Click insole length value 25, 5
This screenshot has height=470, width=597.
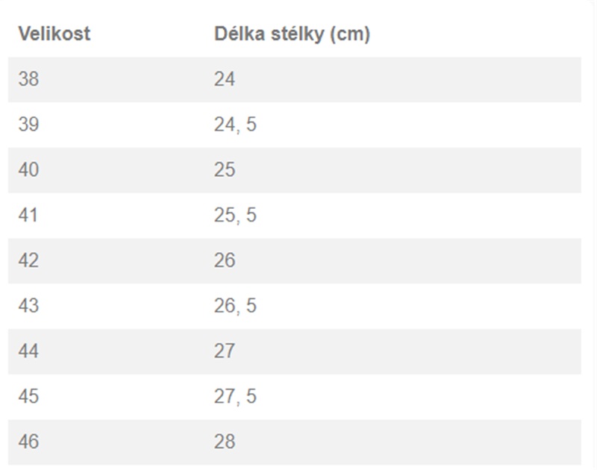[235, 215]
